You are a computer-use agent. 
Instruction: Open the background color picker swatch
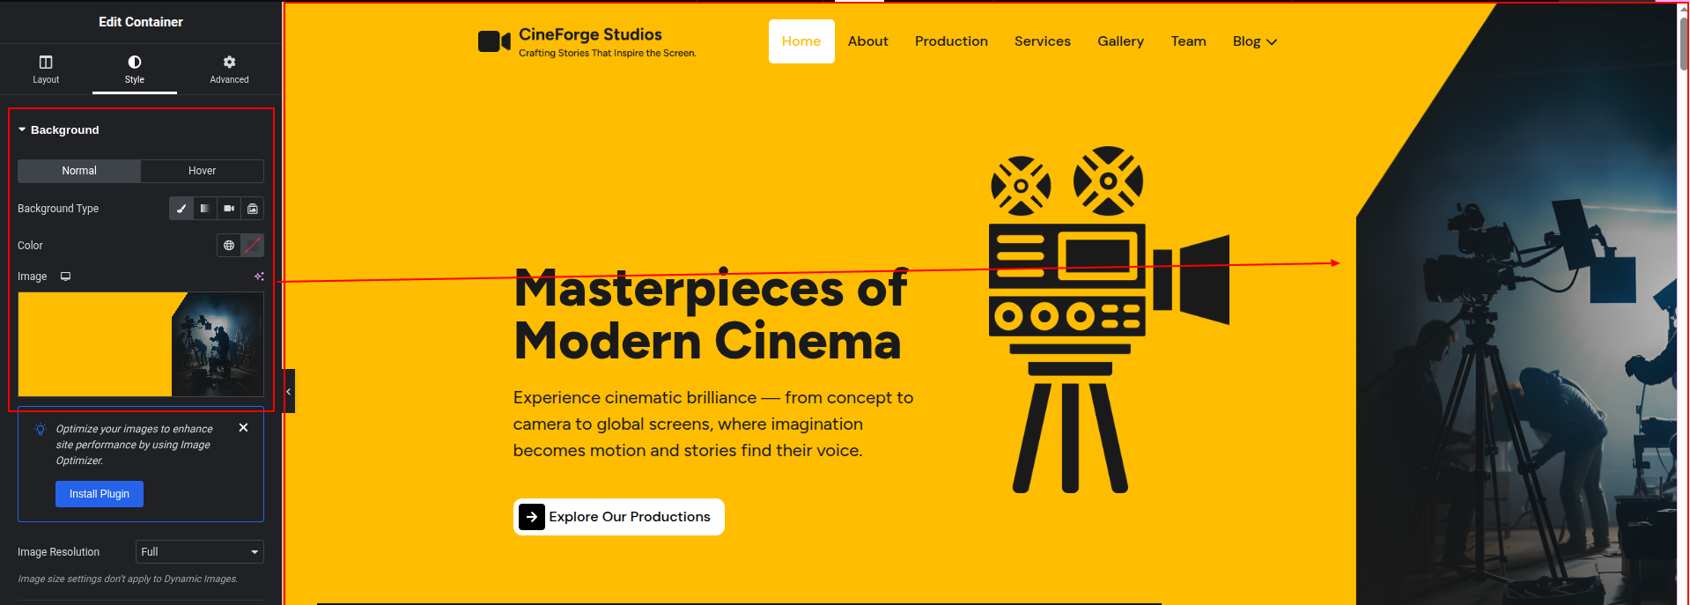[x=253, y=246]
